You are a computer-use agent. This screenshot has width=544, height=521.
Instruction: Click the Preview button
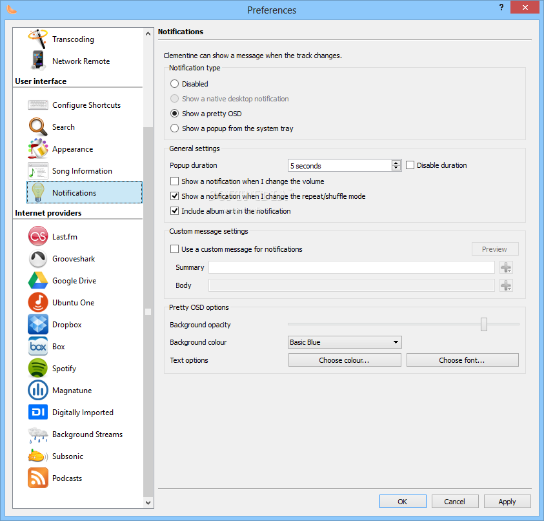coord(495,249)
